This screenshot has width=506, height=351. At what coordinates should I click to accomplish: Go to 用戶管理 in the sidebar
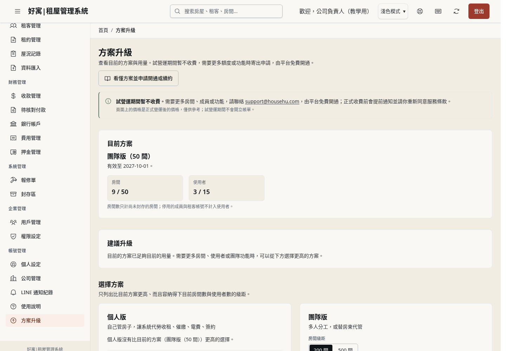tap(45, 222)
